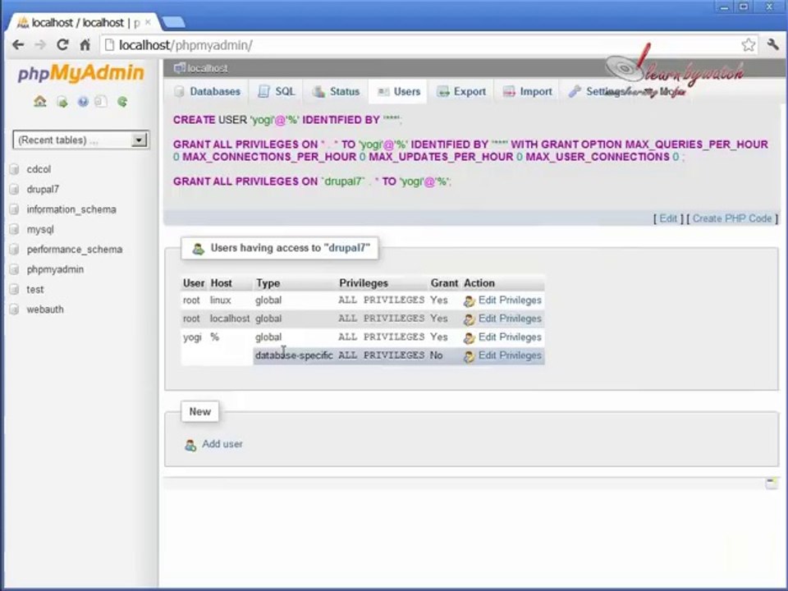Screen dimensions: 788x591
Task: Switch to the SQL tab
Action: pyautogui.click(x=276, y=91)
